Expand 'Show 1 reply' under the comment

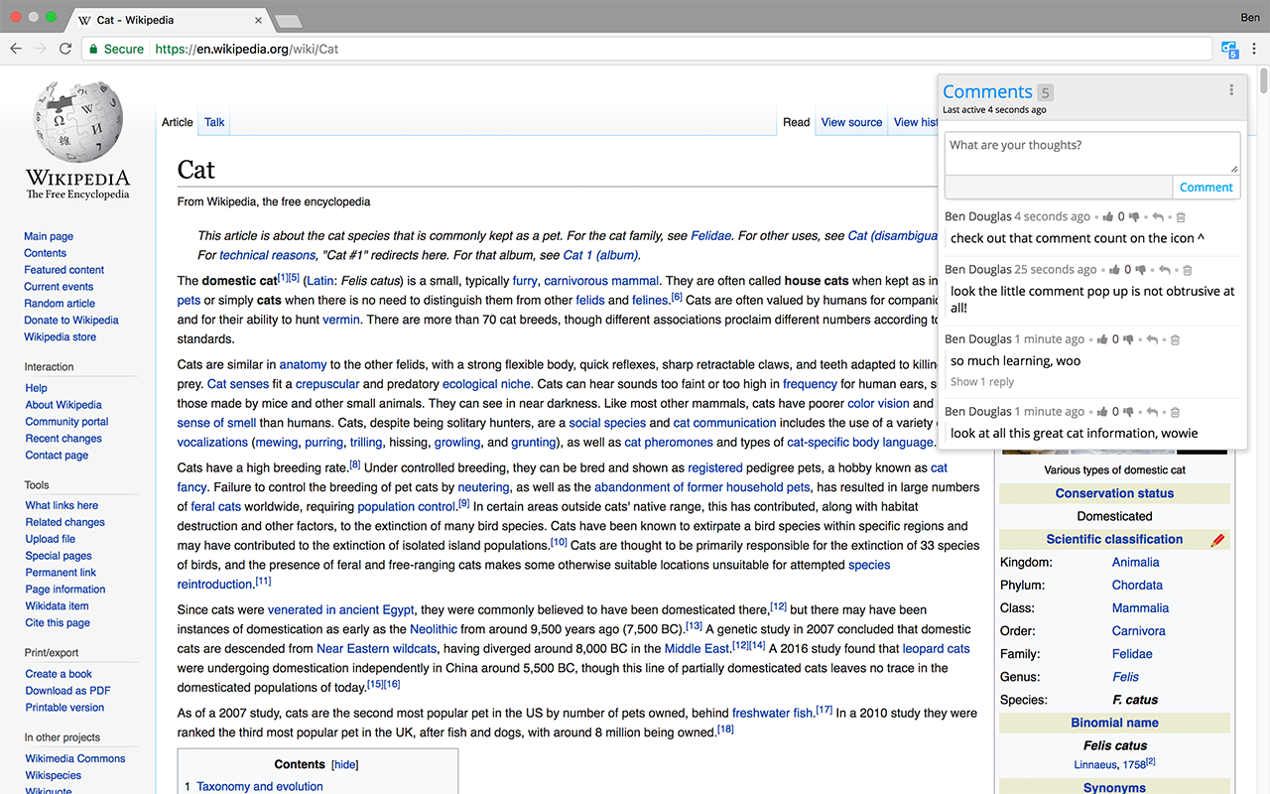pyautogui.click(x=982, y=382)
